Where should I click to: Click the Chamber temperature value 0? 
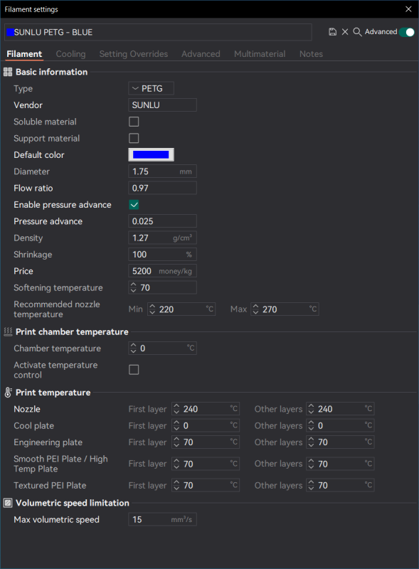click(x=143, y=349)
